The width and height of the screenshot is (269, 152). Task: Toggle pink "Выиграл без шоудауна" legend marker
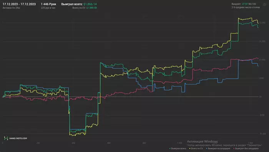click(234, 149)
